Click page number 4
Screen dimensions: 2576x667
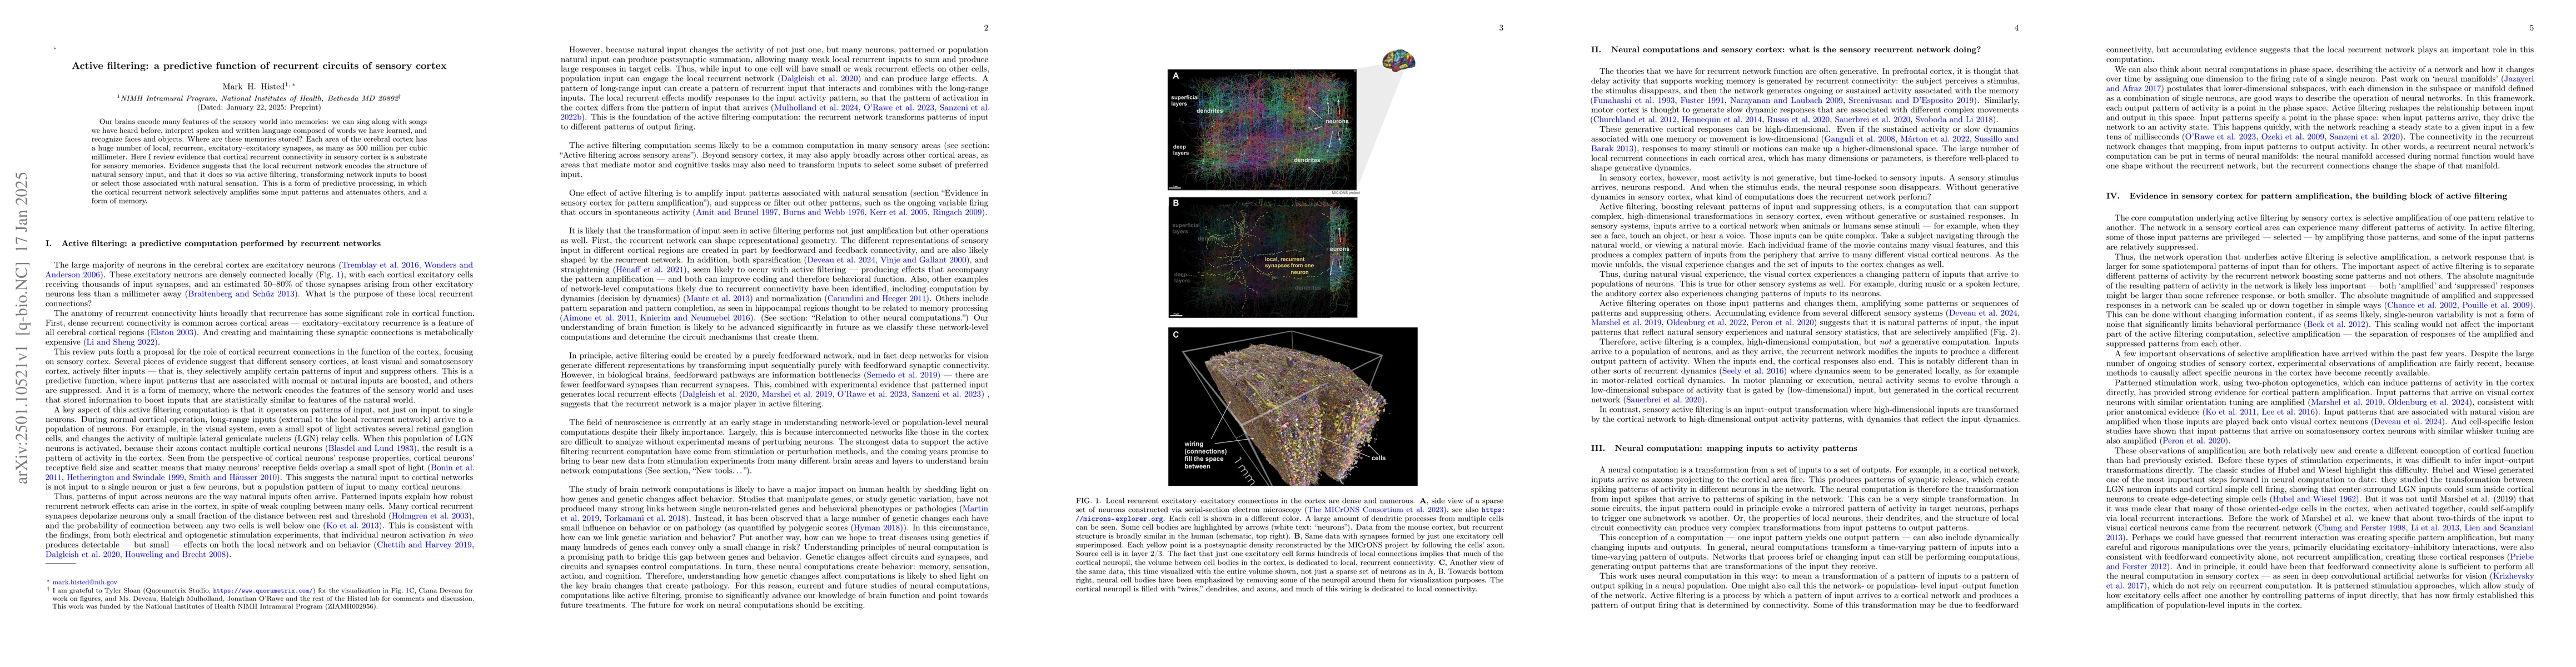click(2016, 28)
